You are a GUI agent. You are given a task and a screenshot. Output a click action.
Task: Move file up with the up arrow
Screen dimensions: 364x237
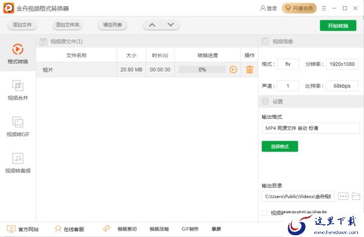(x=152, y=25)
